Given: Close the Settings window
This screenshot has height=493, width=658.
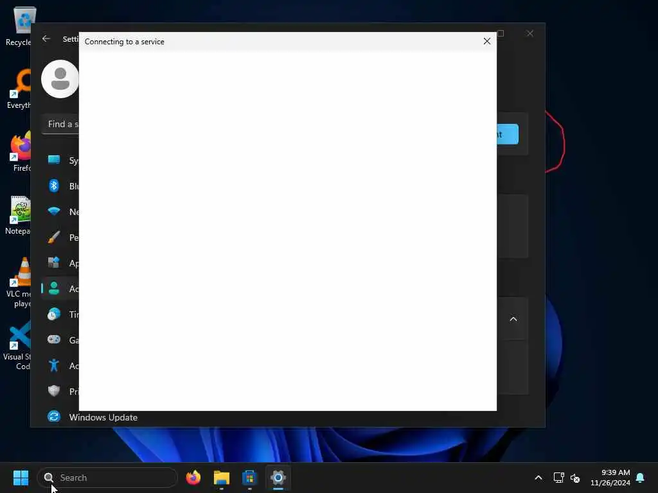Looking at the screenshot, I should pos(530,33).
